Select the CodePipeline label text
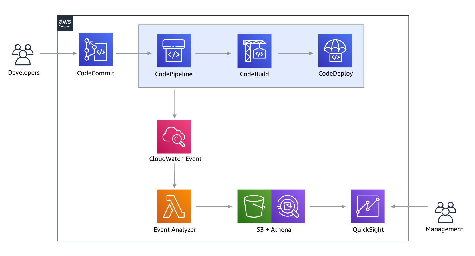Screen dimensions: 475x256 pyautogui.click(x=174, y=74)
